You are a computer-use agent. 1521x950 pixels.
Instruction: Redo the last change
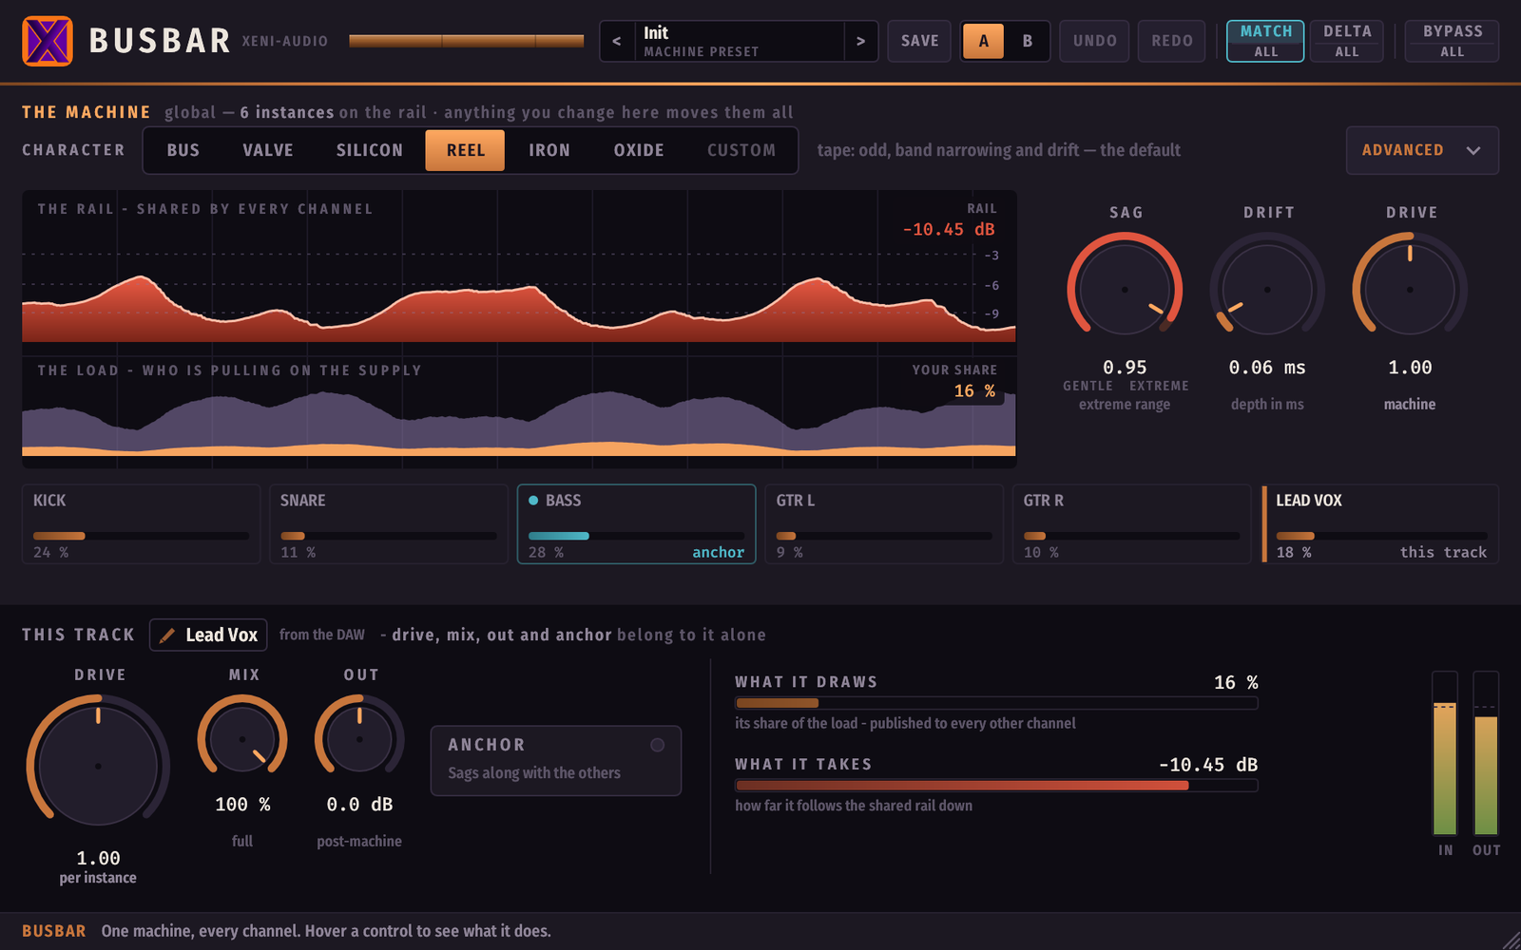tap(1172, 41)
